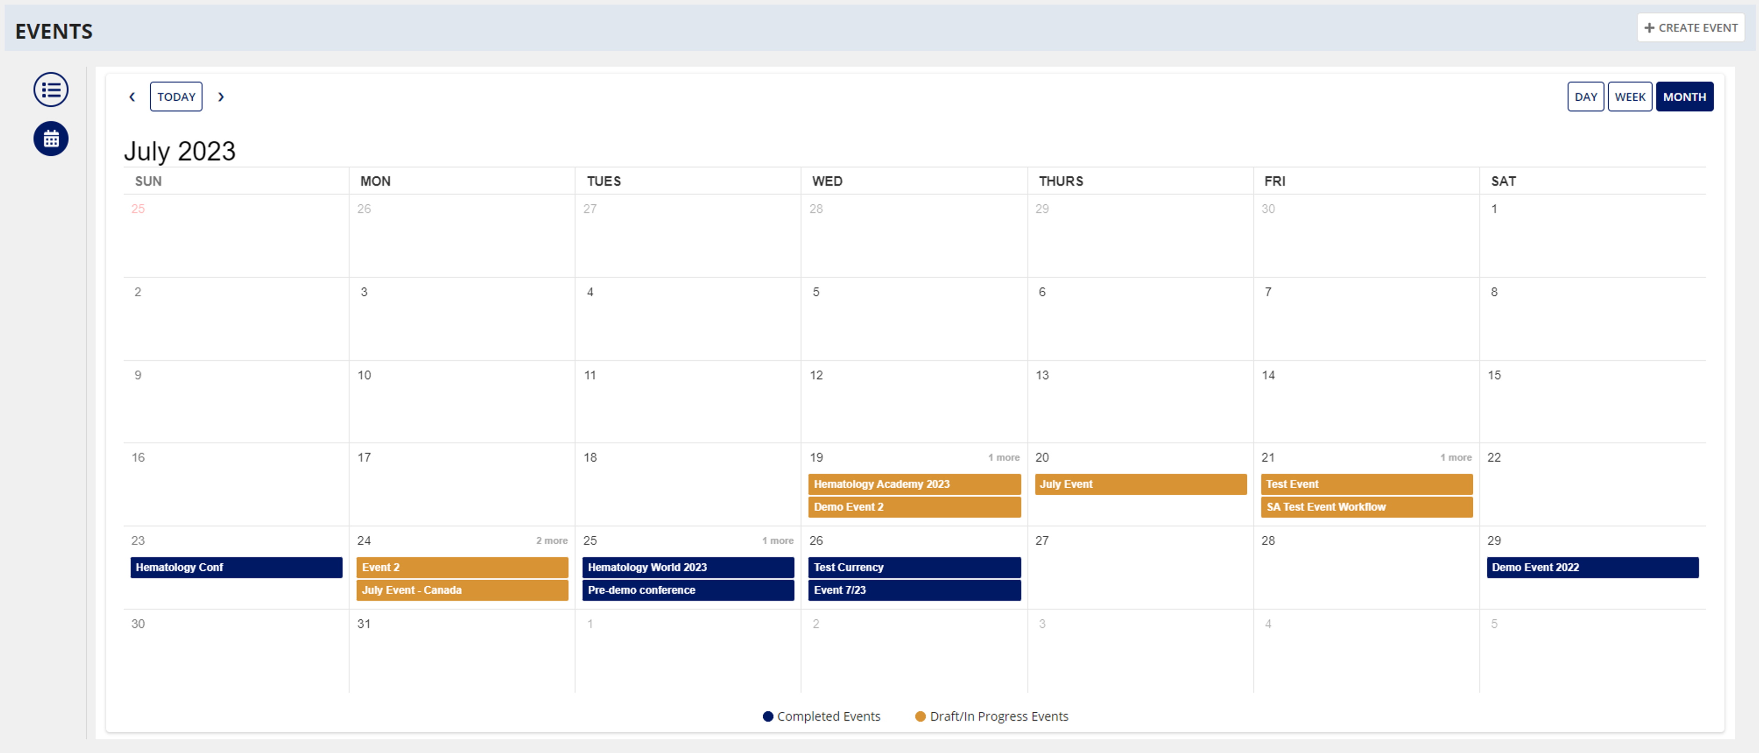Switch to Day view
The image size is (1759, 753).
coord(1585,97)
